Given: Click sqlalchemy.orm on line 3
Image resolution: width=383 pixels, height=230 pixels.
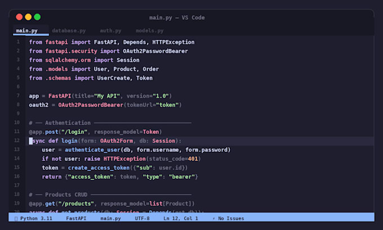Looking at the screenshot, I should (x=68, y=60).
